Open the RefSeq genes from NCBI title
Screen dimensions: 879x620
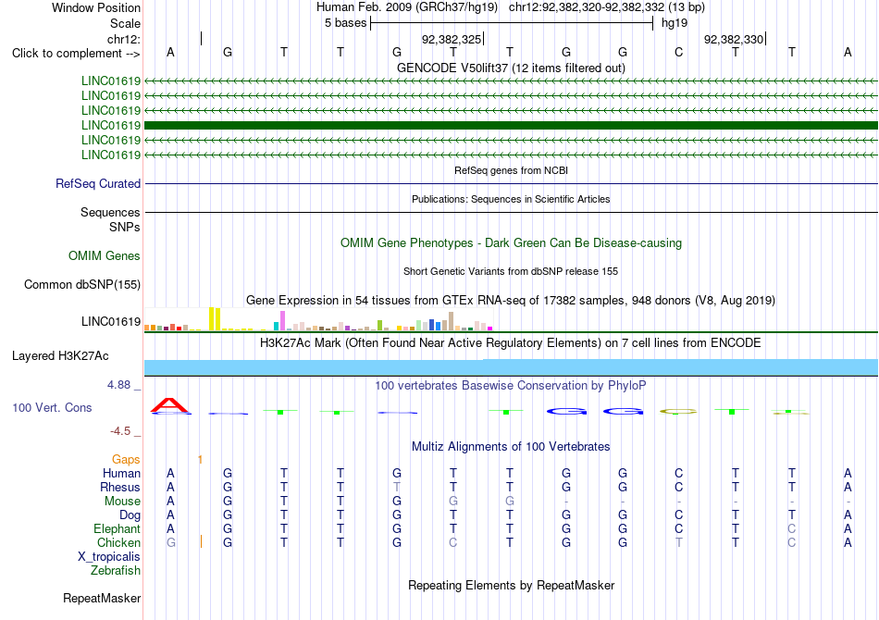(511, 170)
